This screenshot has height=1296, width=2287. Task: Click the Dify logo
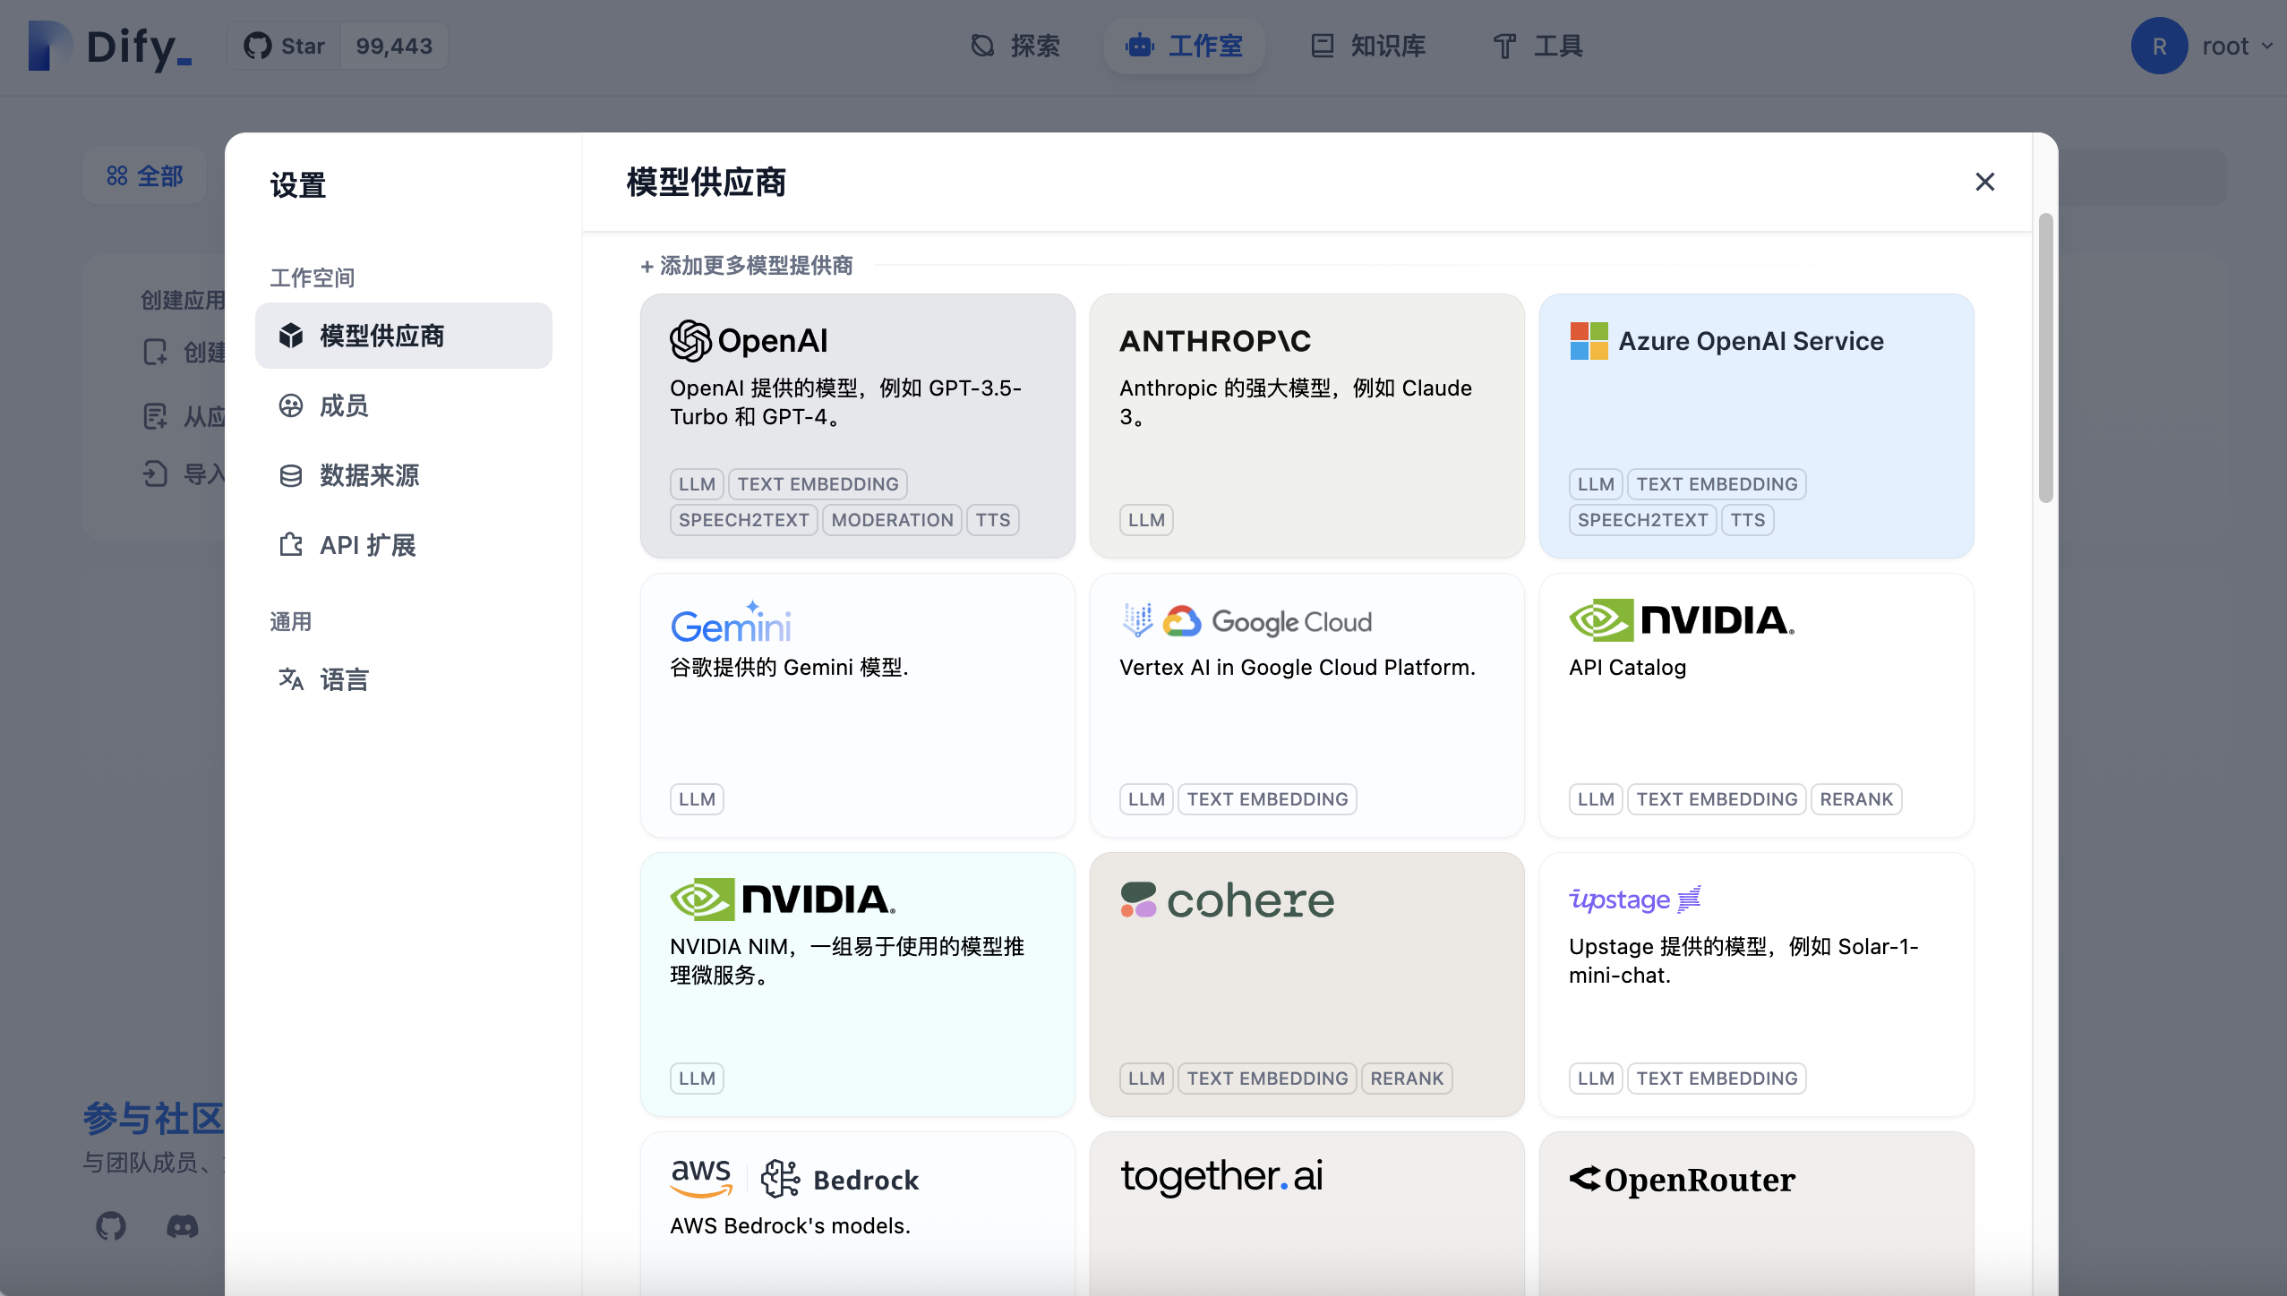click(x=111, y=46)
